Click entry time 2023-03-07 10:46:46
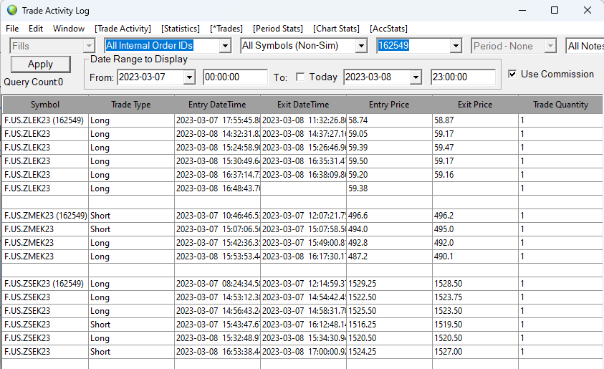 point(218,216)
